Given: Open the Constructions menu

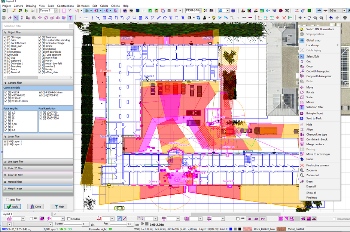Looking at the screenshot, I should click(65, 6).
